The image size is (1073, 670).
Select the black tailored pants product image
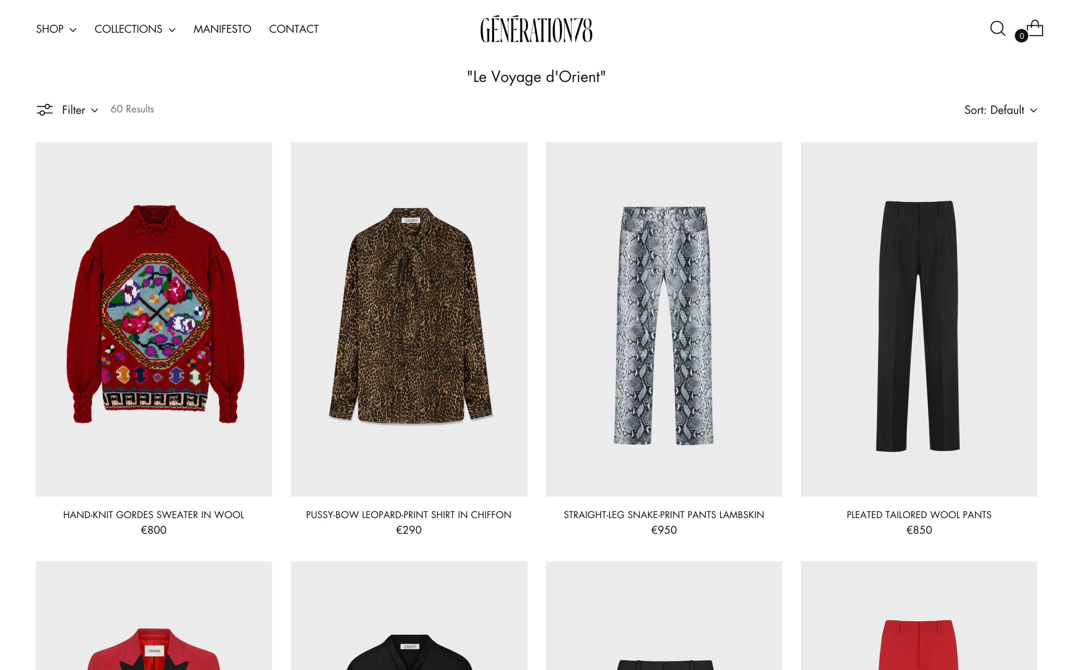[x=919, y=319]
